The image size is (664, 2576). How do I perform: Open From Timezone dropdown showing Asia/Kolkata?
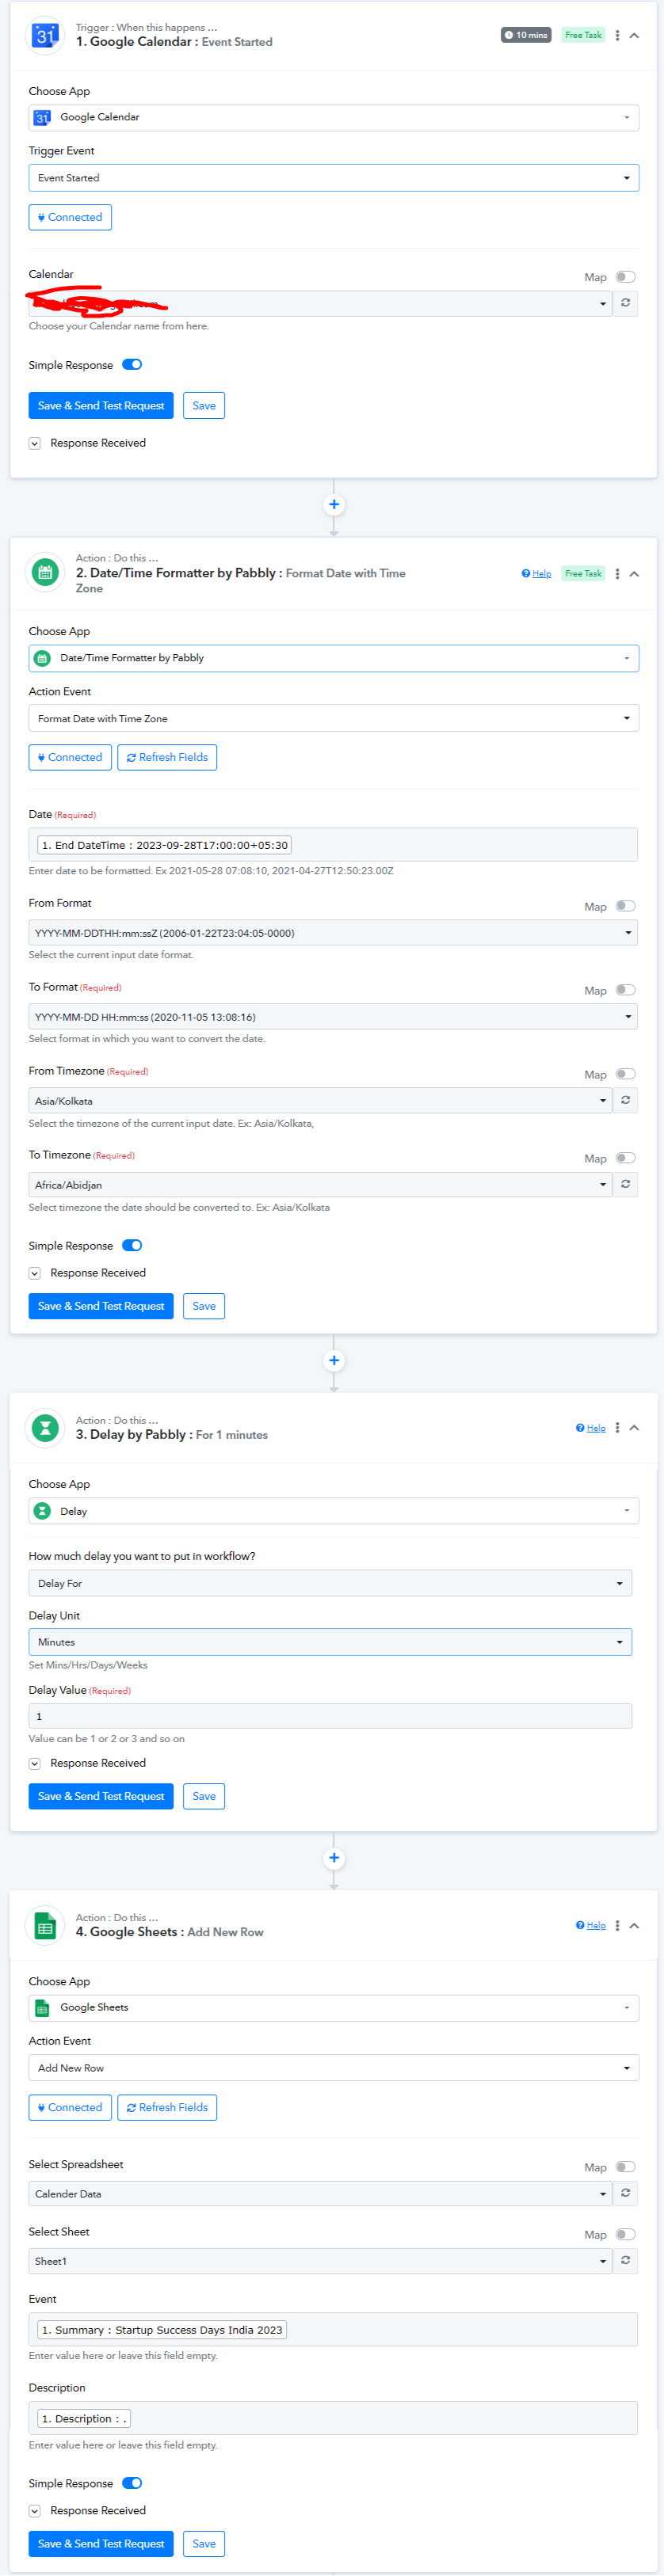point(320,1100)
